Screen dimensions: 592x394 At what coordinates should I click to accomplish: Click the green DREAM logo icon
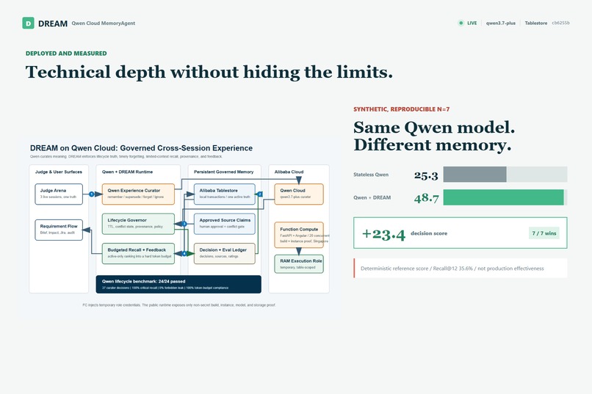click(x=29, y=23)
